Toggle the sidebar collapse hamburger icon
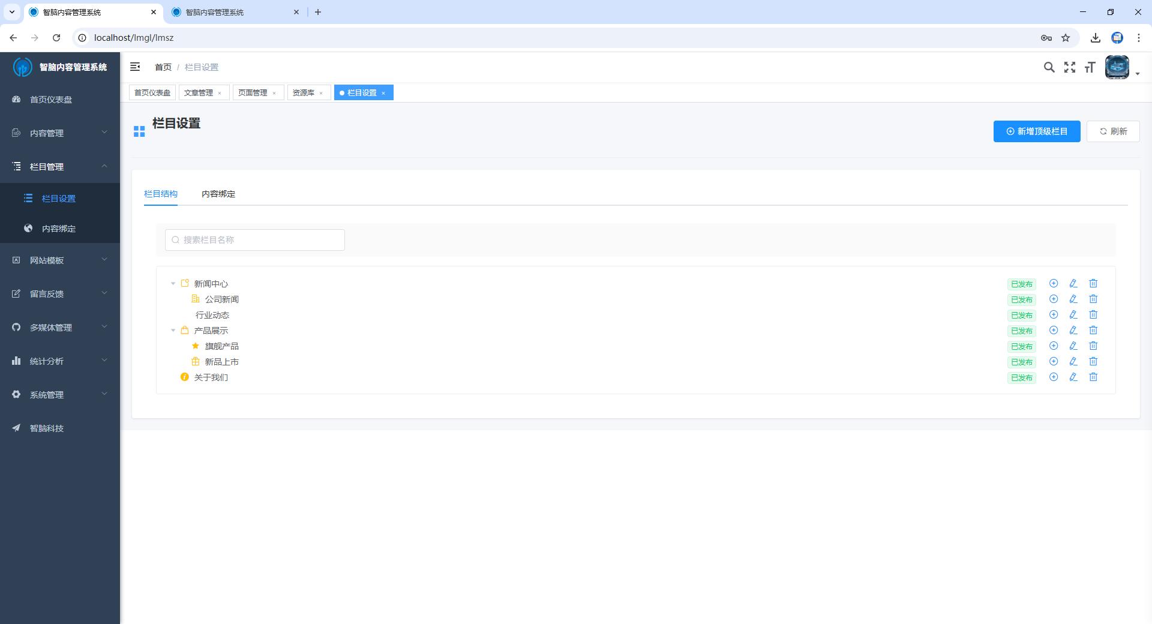 (x=135, y=67)
